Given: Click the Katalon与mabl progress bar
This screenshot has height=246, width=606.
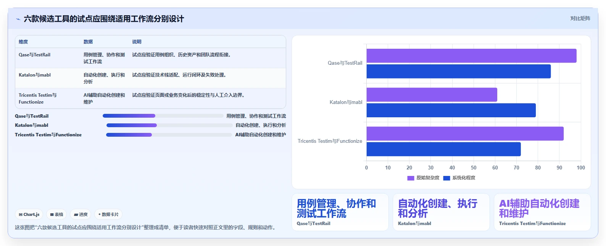Looking at the screenshot, I should pyautogui.click(x=169, y=125).
